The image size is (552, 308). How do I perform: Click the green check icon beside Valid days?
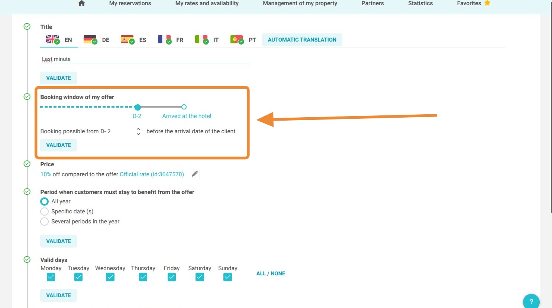27,259
